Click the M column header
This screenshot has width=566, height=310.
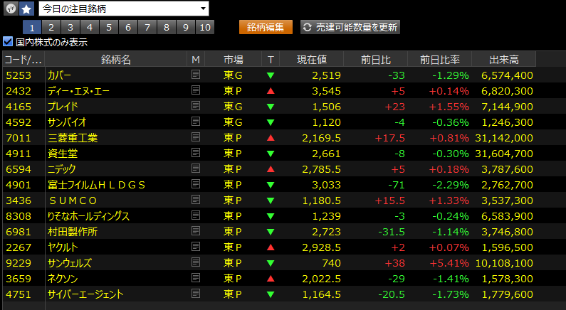pyautogui.click(x=196, y=60)
